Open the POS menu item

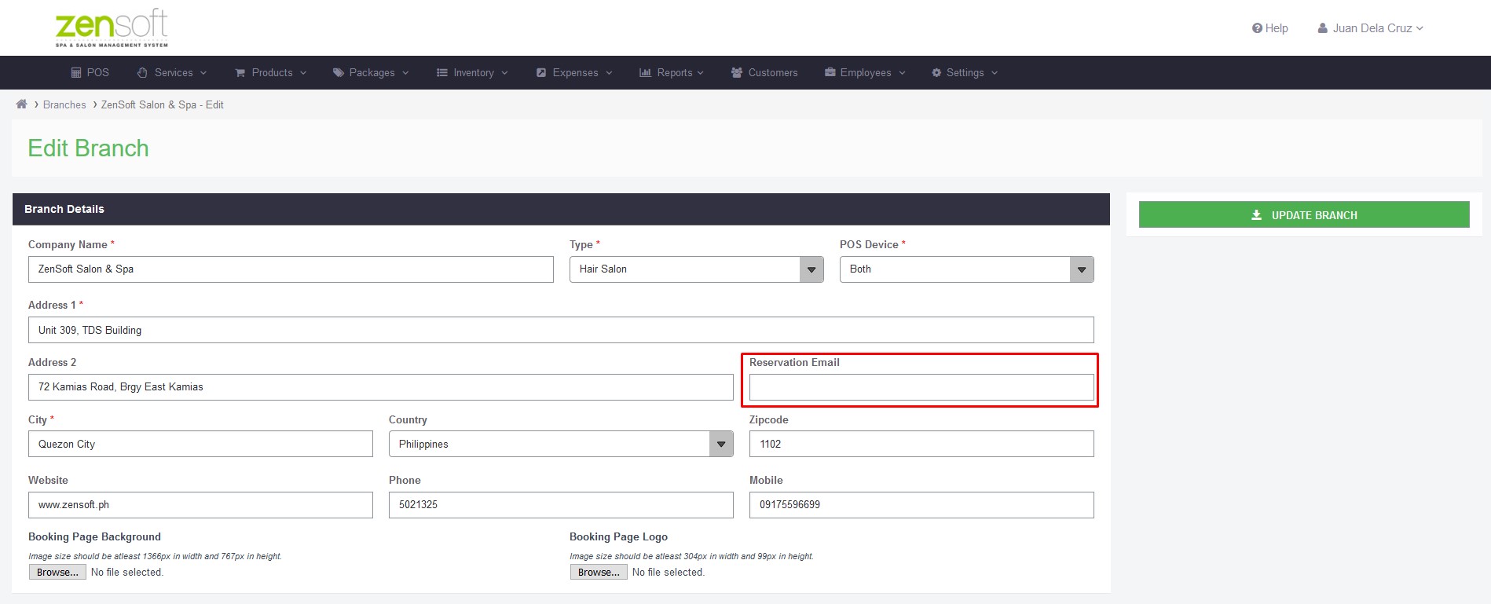pos(90,72)
